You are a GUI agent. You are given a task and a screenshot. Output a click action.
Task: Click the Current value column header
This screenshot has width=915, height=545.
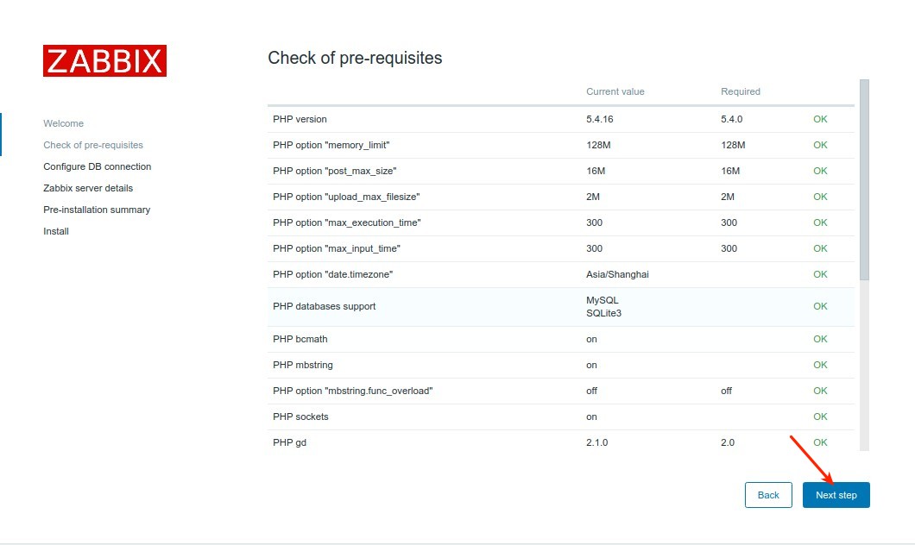tap(615, 91)
